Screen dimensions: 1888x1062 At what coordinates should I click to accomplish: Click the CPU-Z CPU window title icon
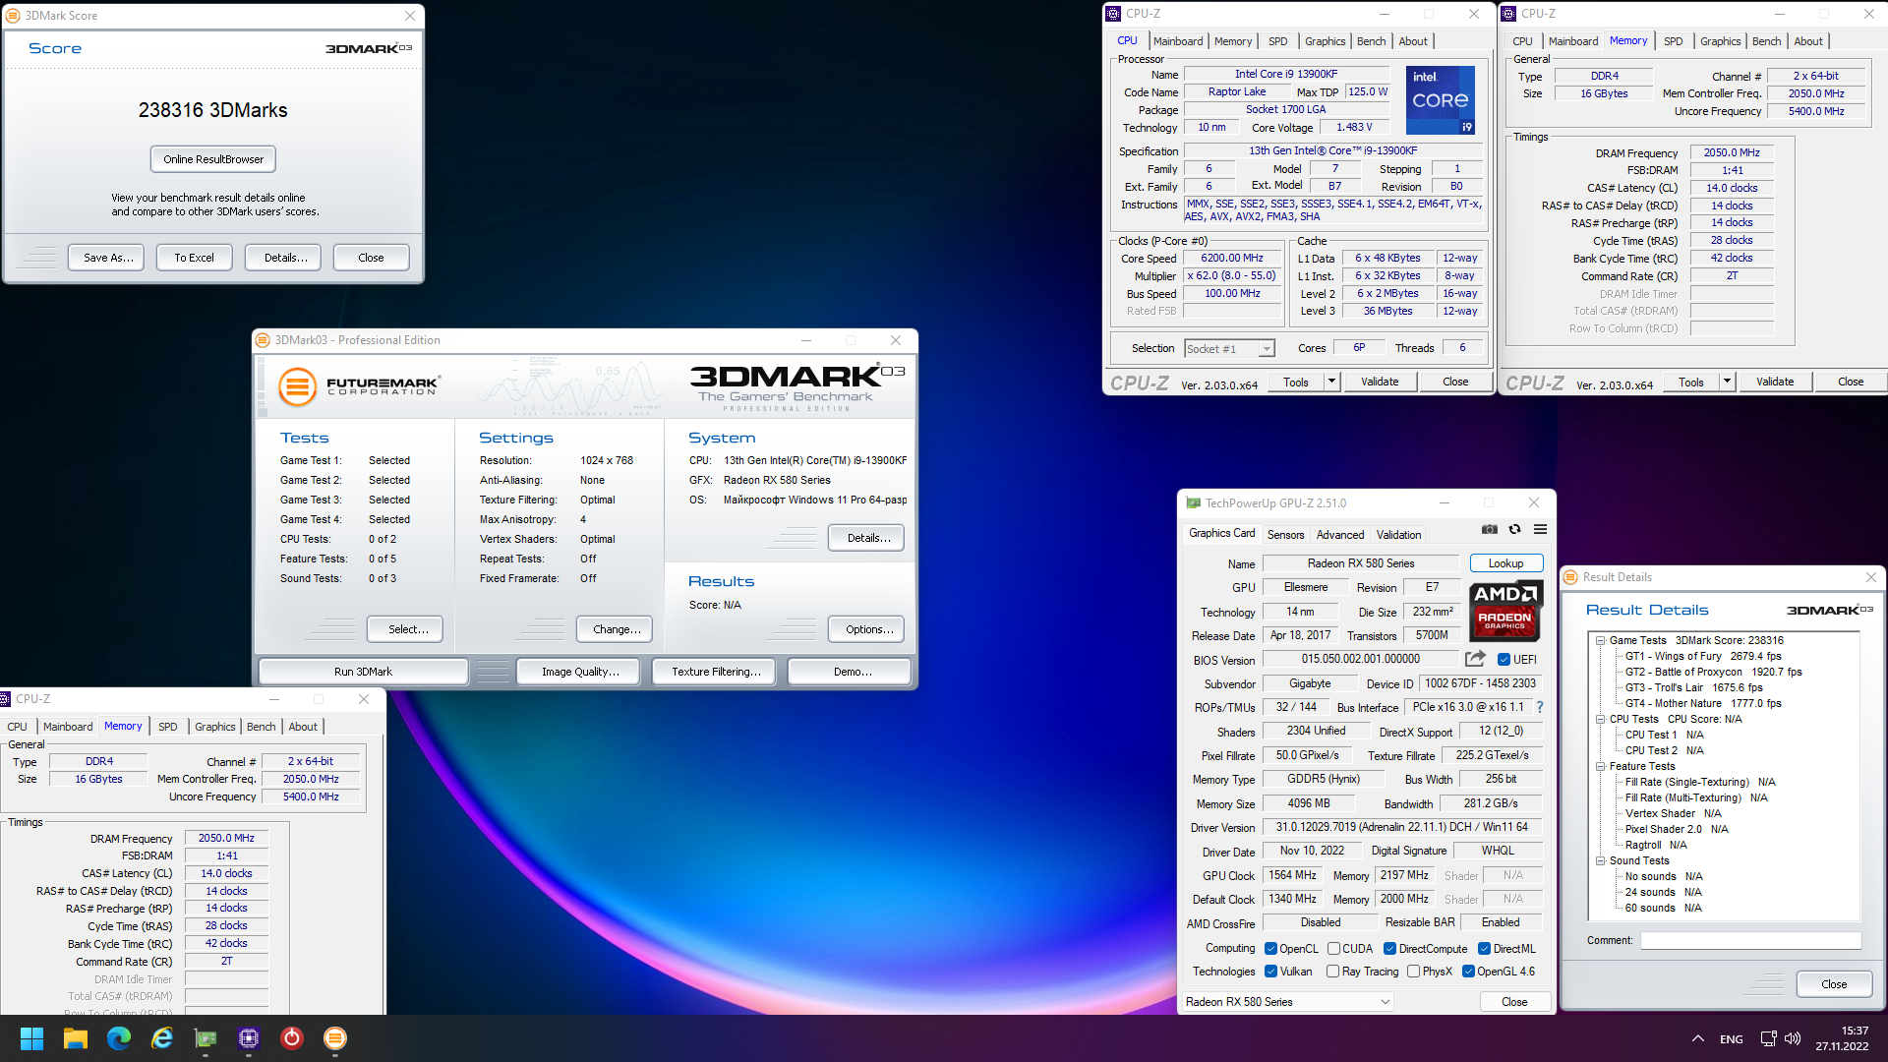click(1113, 14)
